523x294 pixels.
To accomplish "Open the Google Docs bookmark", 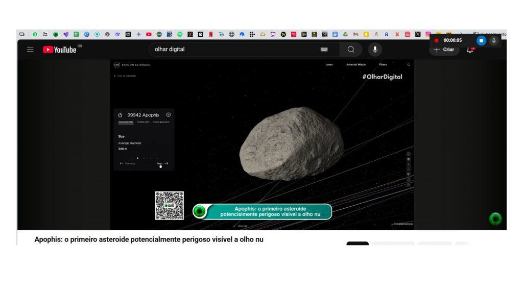I will coord(335,34).
